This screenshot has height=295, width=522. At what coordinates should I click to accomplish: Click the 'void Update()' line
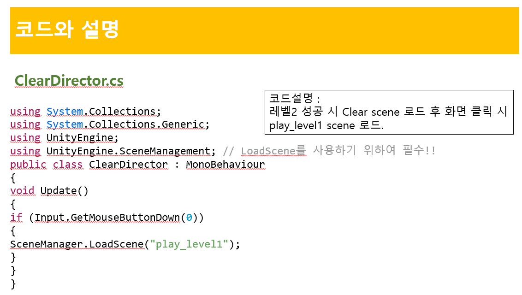click(x=49, y=191)
